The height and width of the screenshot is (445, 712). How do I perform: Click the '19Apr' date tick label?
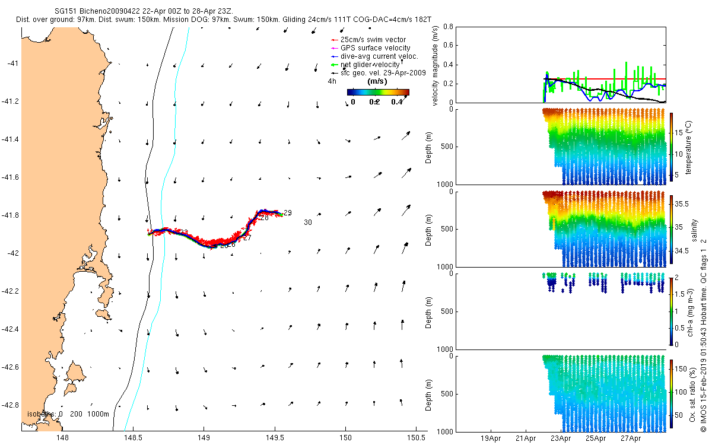[492, 439]
